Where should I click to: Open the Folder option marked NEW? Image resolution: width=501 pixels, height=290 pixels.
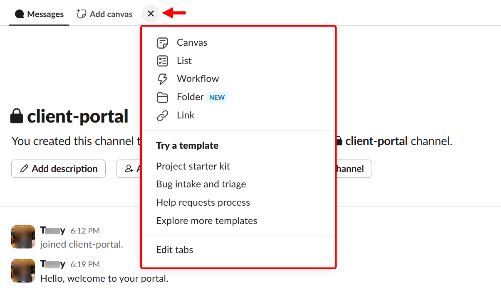point(162,97)
